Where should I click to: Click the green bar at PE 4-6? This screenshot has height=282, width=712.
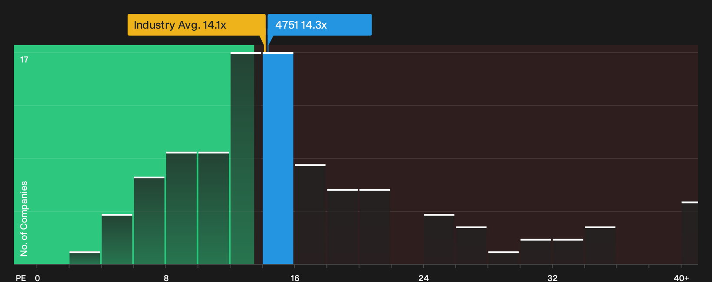click(117, 239)
